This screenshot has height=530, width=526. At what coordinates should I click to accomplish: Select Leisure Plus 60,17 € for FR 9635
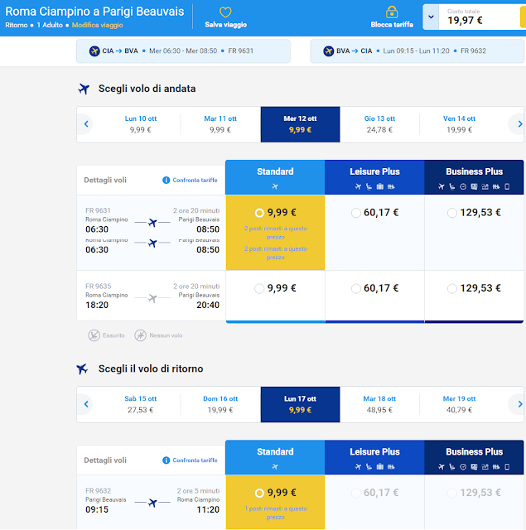[x=355, y=289]
